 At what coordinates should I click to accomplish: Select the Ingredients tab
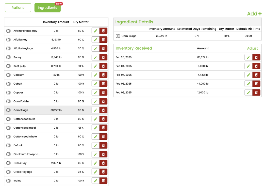(x=47, y=8)
